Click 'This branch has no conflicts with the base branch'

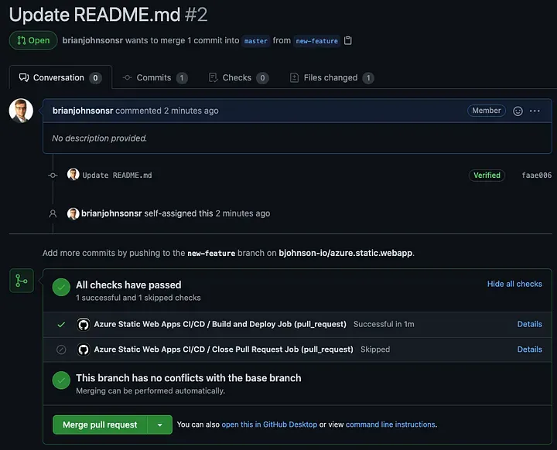pos(189,378)
